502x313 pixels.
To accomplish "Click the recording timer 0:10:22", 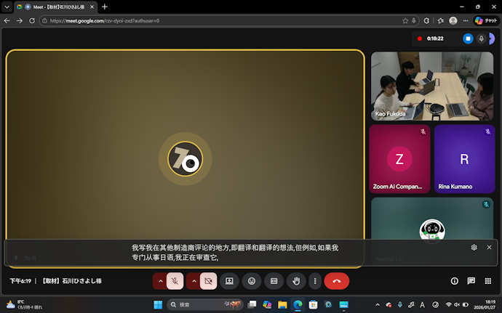I will click(x=435, y=38).
